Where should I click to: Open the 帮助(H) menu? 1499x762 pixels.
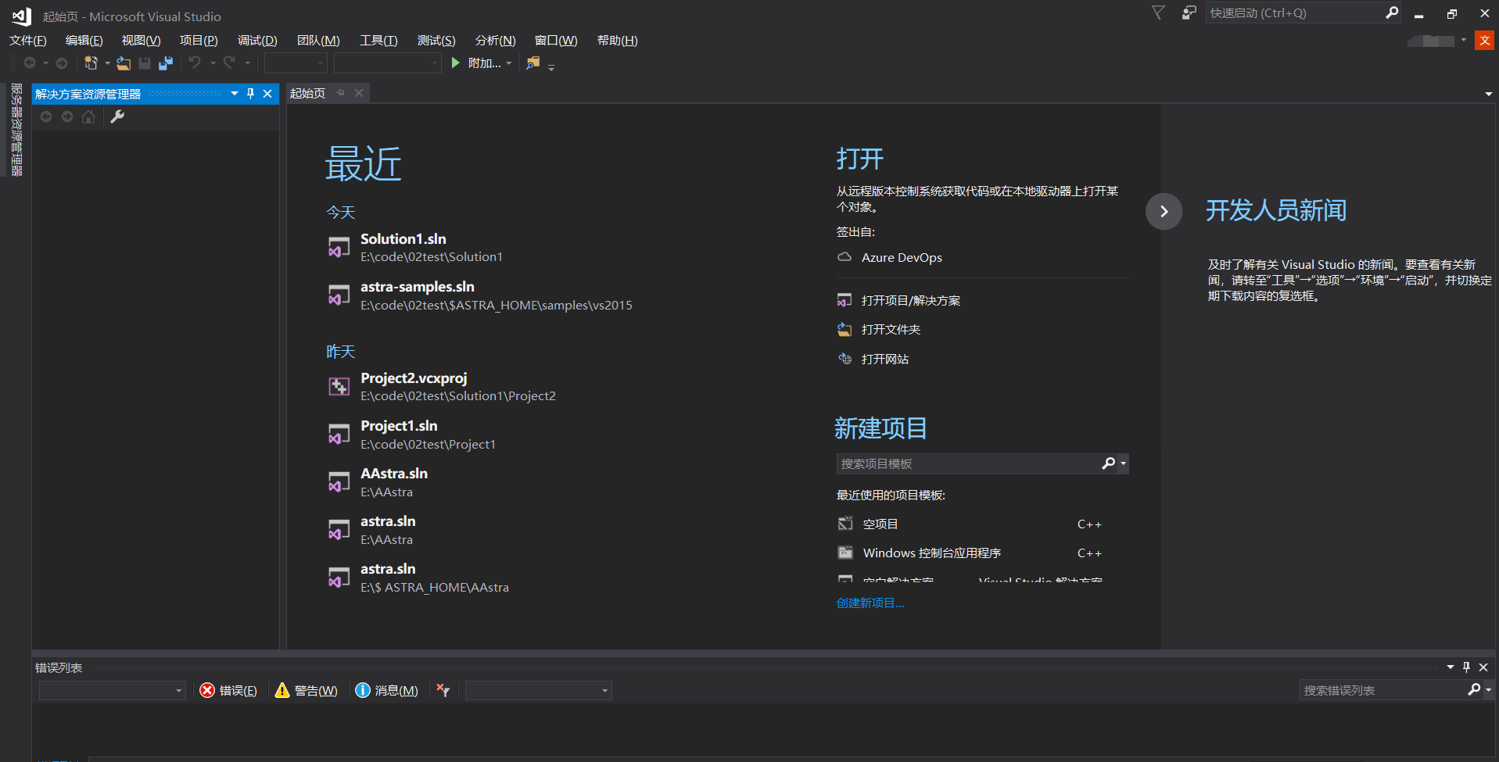617,41
